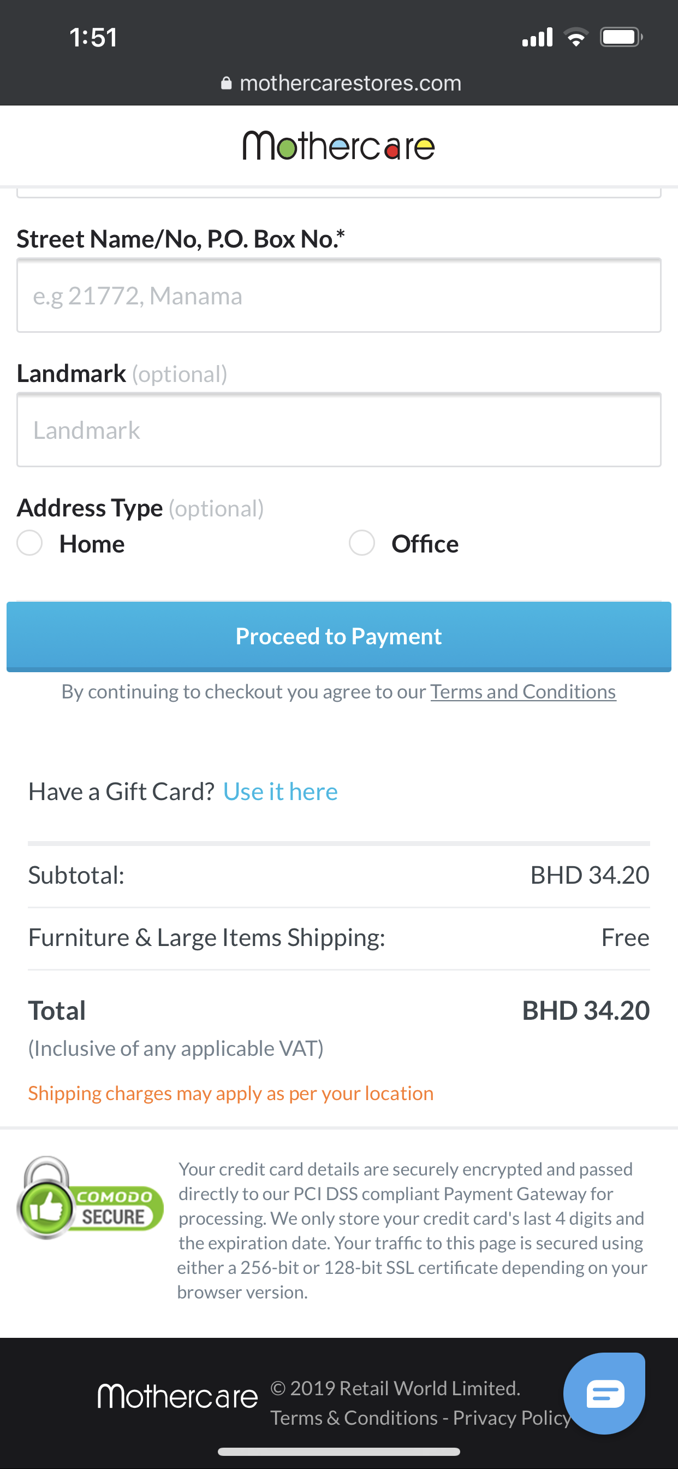Click the gift card 'Use it here' link
The height and width of the screenshot is (1469, 678).
280,791
